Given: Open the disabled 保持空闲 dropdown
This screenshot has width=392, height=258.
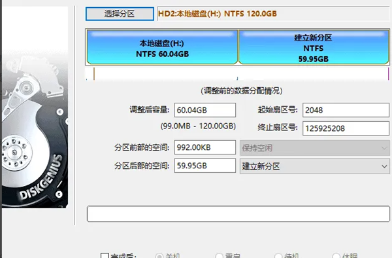Looking at the screenshot, I should (315, 148).
